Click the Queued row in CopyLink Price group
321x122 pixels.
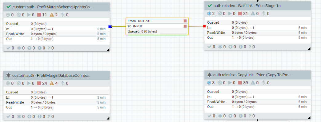258,92
